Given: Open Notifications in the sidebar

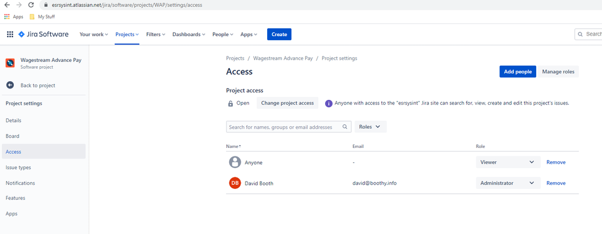Looking at the screenshot, I should (x=44, y=183).
